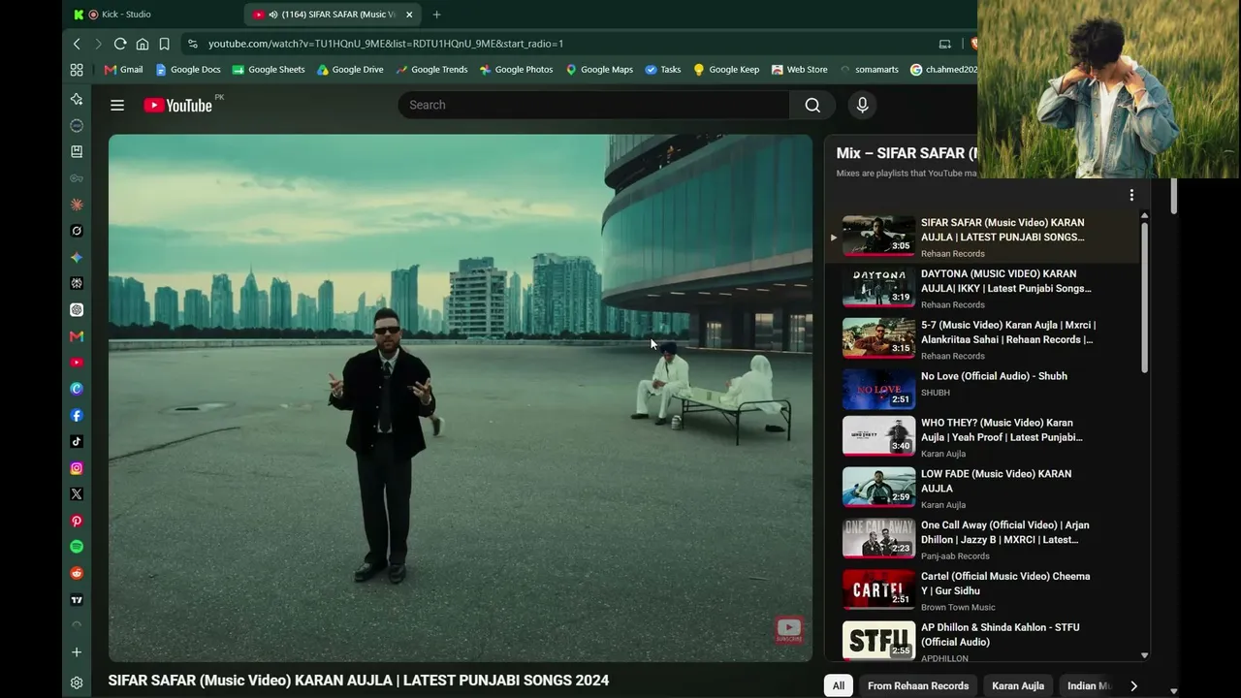Click the Subscribe watermark on the video
1241x698 pixels.
click(x=789, y=630)
